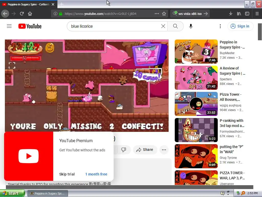This screenshot has height=197, width=262.
Task: Open the browser home page icon
Action: coord(30,14)
